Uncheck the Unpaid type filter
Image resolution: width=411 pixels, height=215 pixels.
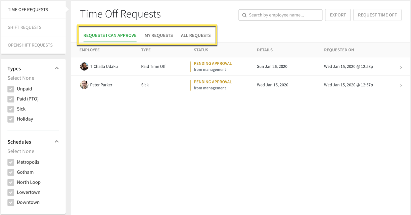pos(10,88)
